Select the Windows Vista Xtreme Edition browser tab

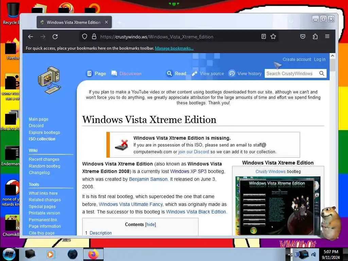pyautogui.click(x=74, y=22)
